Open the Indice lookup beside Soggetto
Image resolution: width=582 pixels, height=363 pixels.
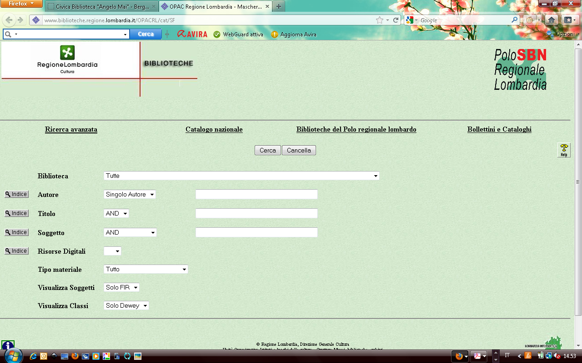tap(16, 232)
